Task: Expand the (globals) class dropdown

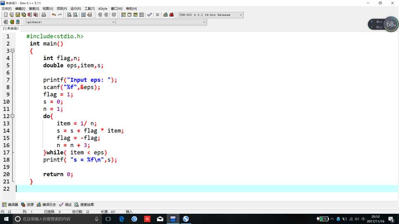Action: pyautogui.click(x=70, y=22)
